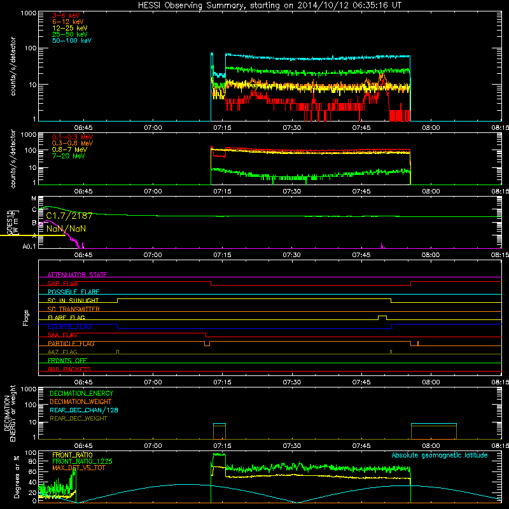Click the 0.3-0.8 MeV legend entry
Screen dimensions: 509x509
coord(73,144)
